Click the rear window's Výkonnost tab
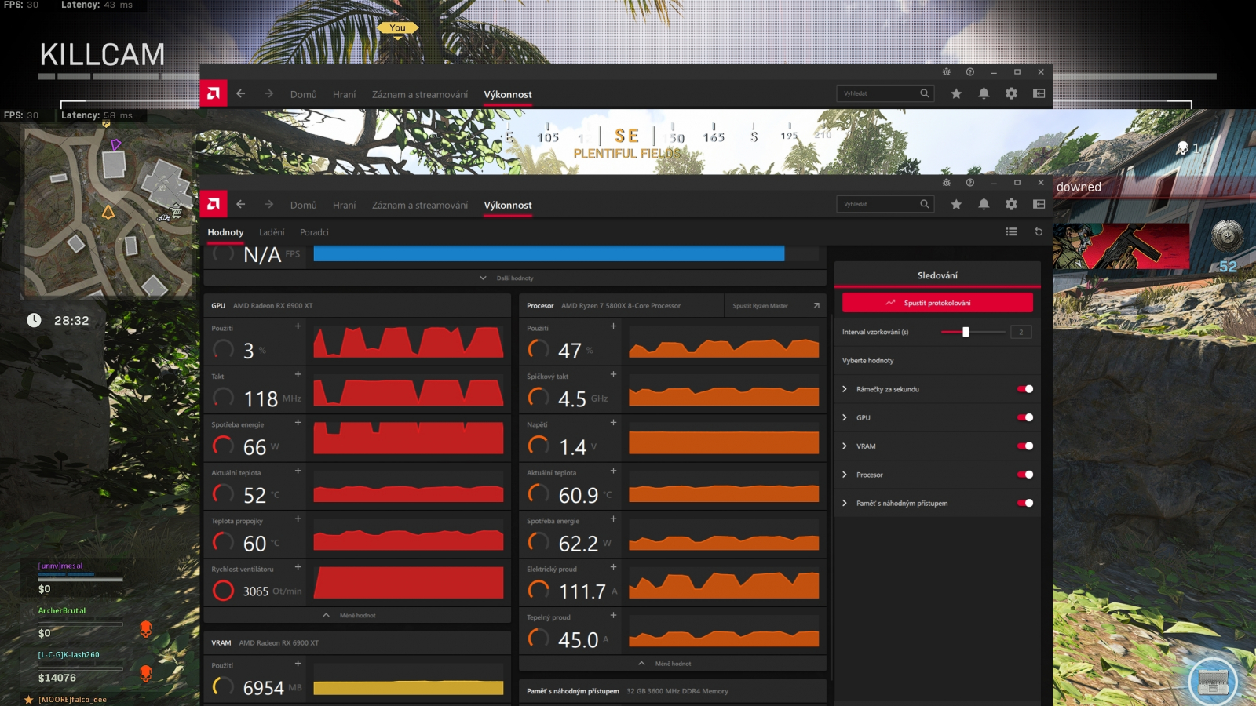 (508, 94)
